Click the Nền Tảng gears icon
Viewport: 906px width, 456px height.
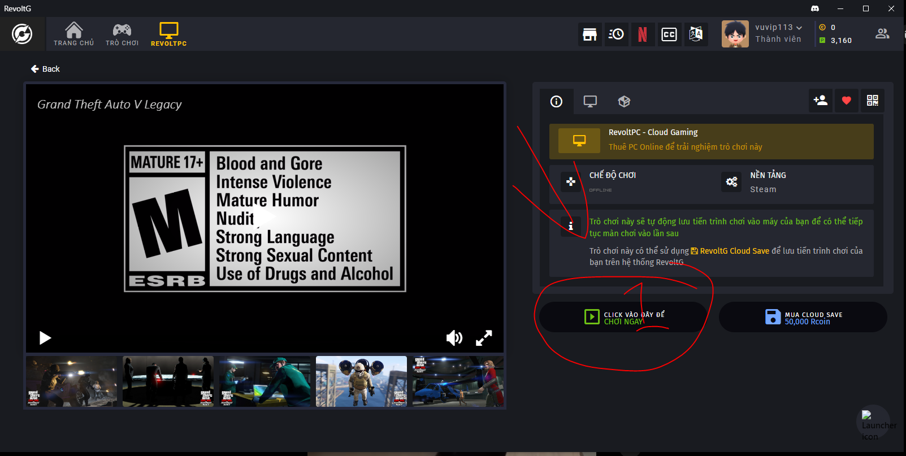click(732, 181)
